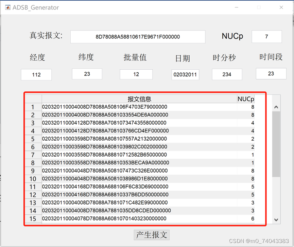The image size is (294, 247).
Task: Select the NUCp value field showing 7
Action: pos(266,36)
